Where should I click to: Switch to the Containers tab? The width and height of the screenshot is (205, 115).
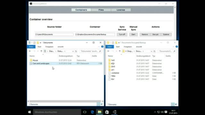pos(81,10)
